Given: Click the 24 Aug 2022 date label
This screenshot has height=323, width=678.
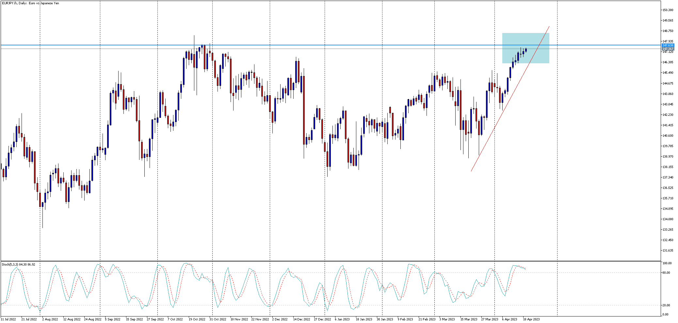Looking at the screenshot, I should click(93, 319).
